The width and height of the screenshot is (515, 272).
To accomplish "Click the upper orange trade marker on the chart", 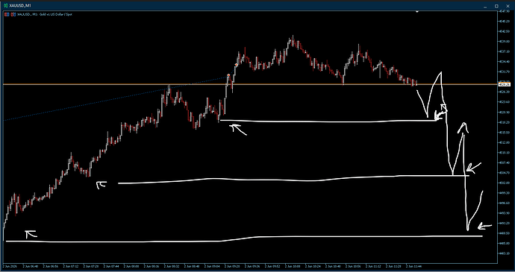I will tap(236, 65).
